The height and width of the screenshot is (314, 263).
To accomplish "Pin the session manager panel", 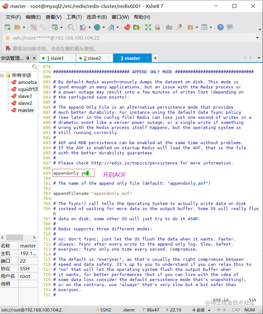I will 28,58.
